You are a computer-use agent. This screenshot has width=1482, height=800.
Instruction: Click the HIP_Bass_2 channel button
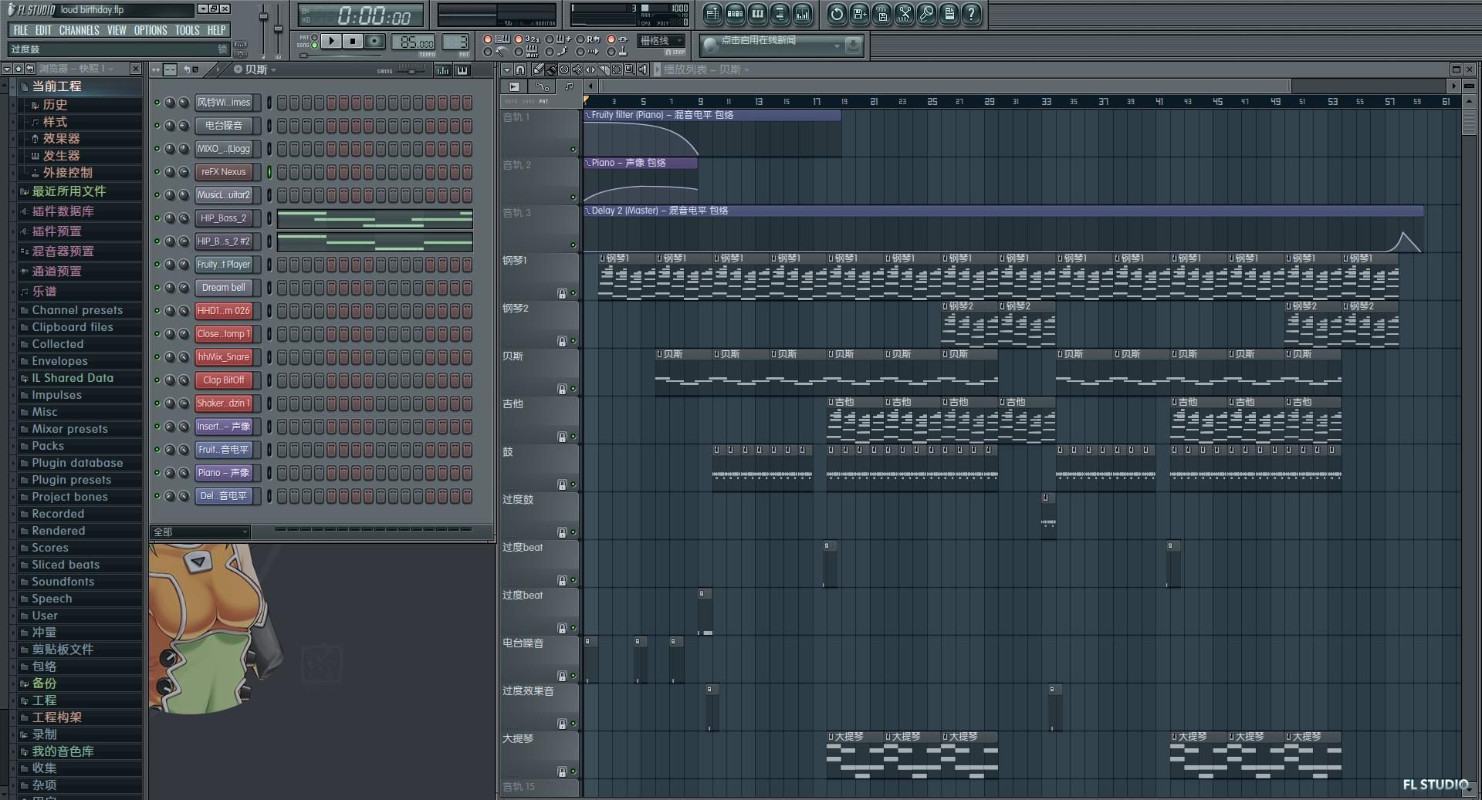(223, 218)
